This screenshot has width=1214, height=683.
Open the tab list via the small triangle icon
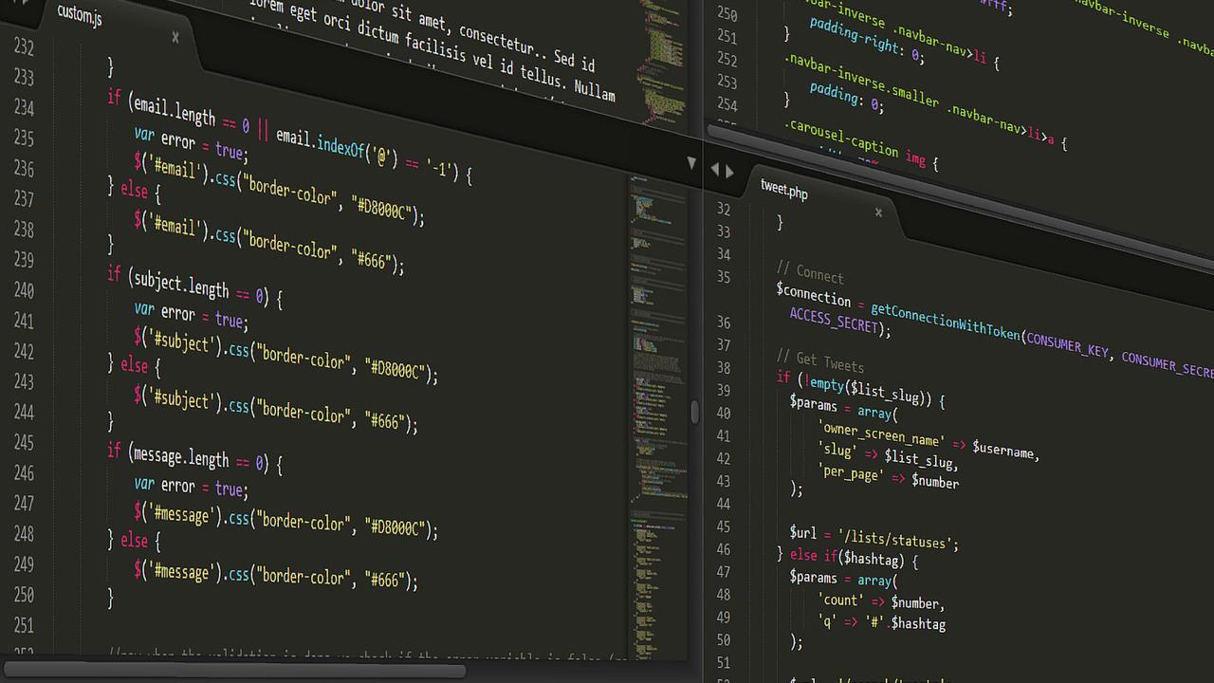[691, 162]
